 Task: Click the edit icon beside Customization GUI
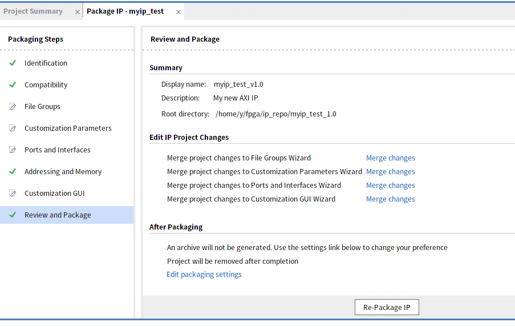(13, 193)
